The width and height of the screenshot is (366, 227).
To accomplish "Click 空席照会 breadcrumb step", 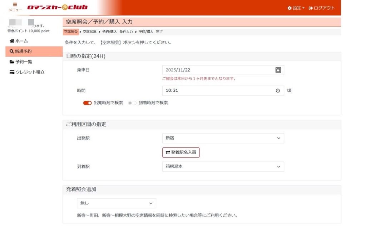I will pos(71,32).
